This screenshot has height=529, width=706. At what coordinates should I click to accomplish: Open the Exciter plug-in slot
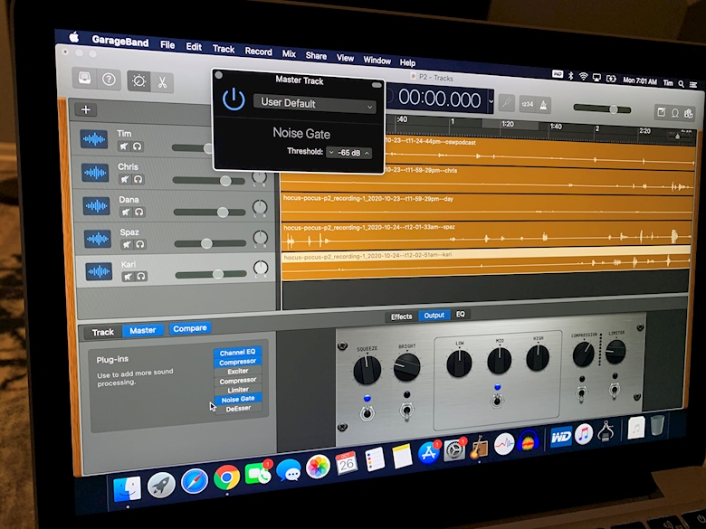238,371
